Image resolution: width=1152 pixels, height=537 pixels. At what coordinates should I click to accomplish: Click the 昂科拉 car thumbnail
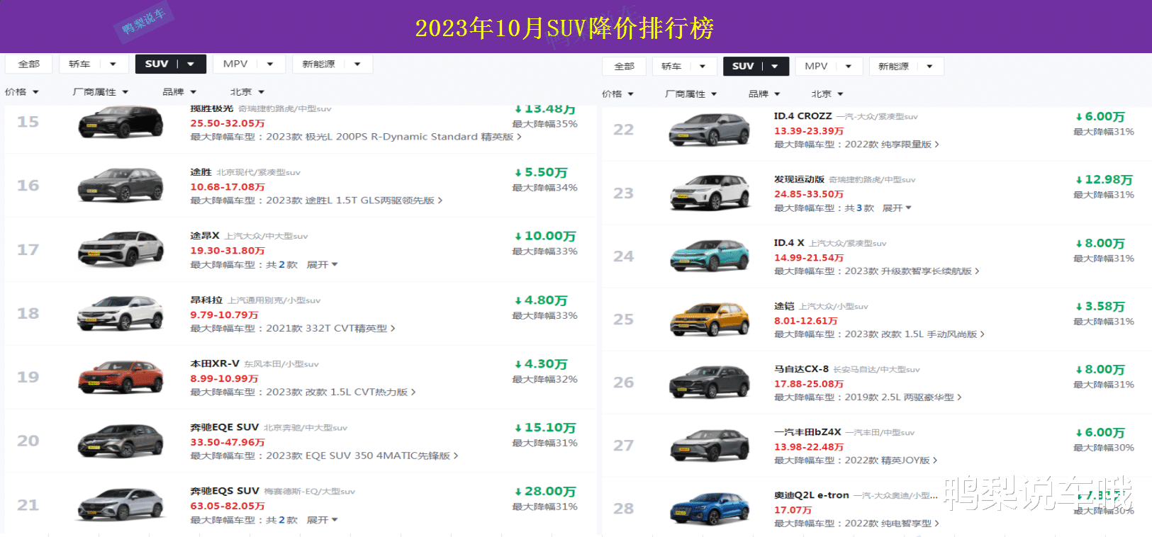[121, 313]
